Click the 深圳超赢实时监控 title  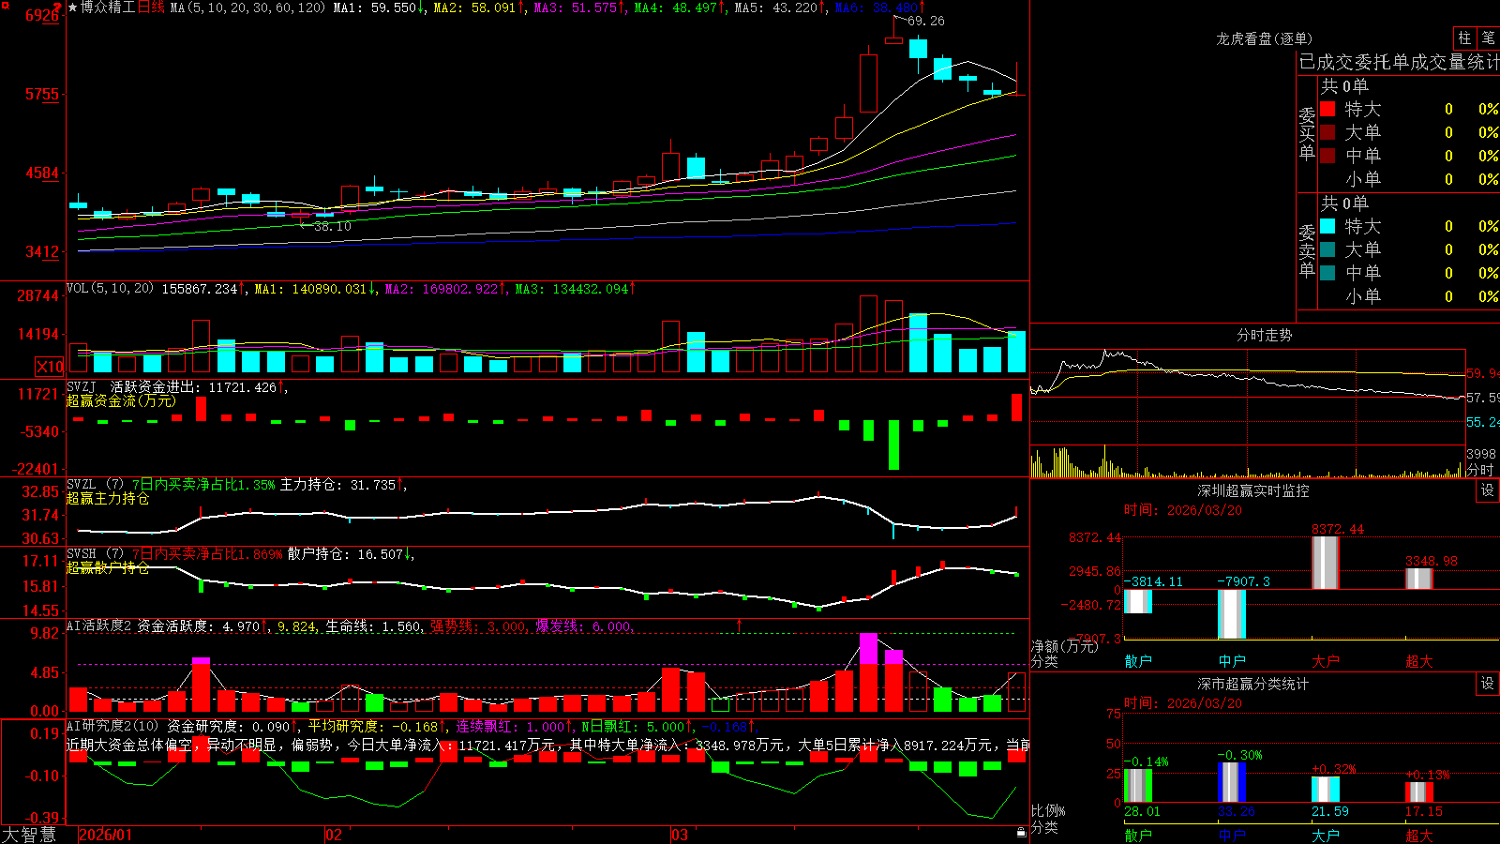click(1253, 490)
